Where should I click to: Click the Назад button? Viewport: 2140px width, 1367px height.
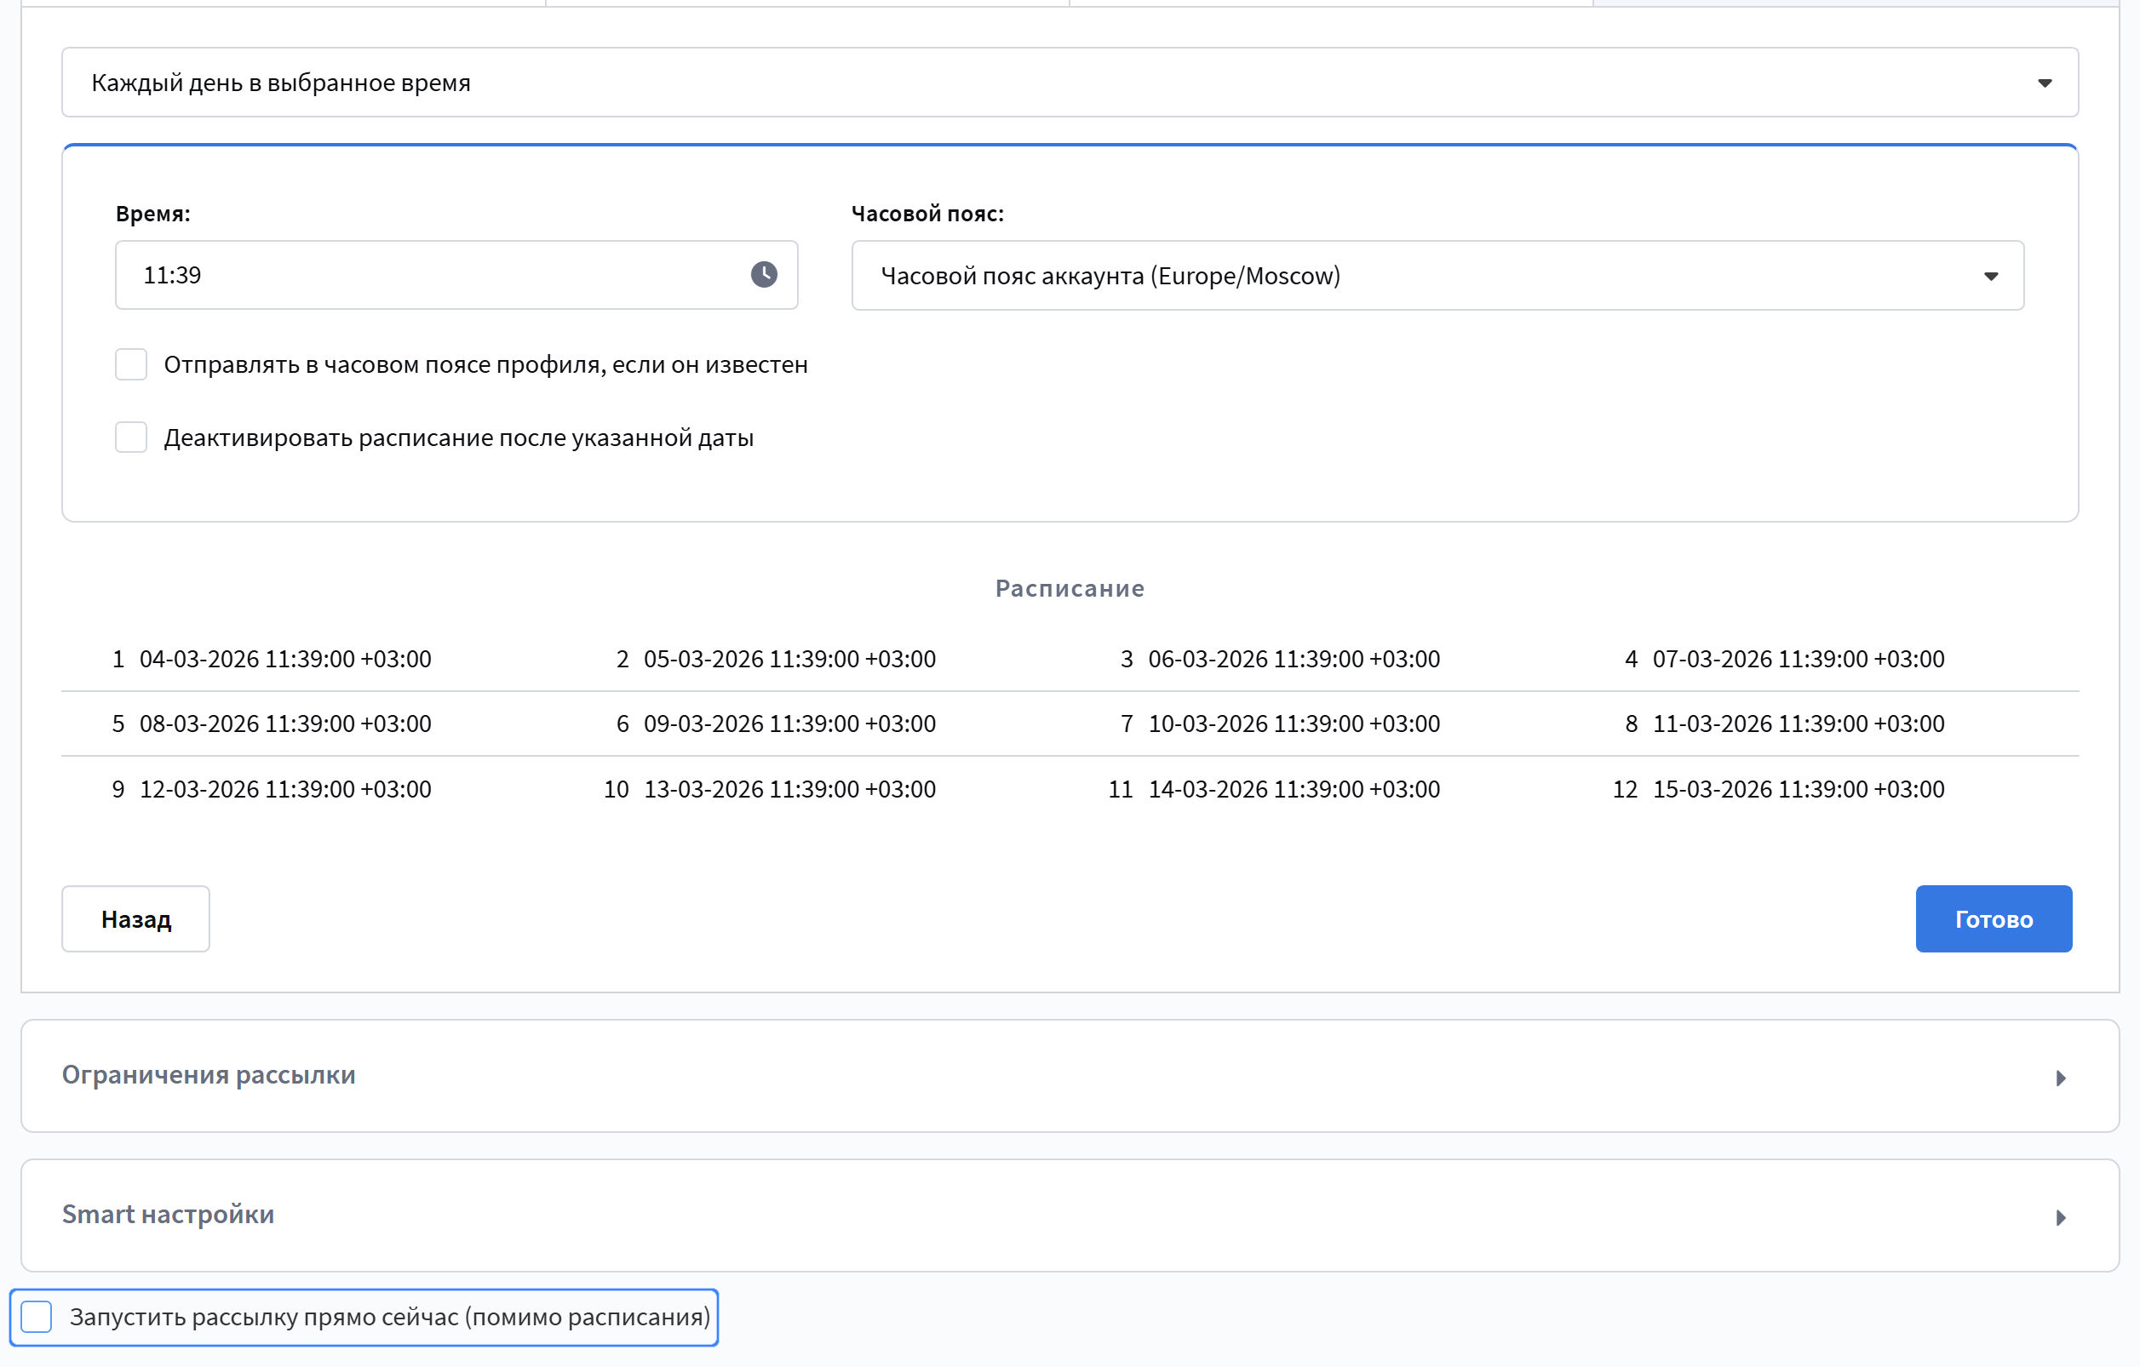(x=136, y=918)
